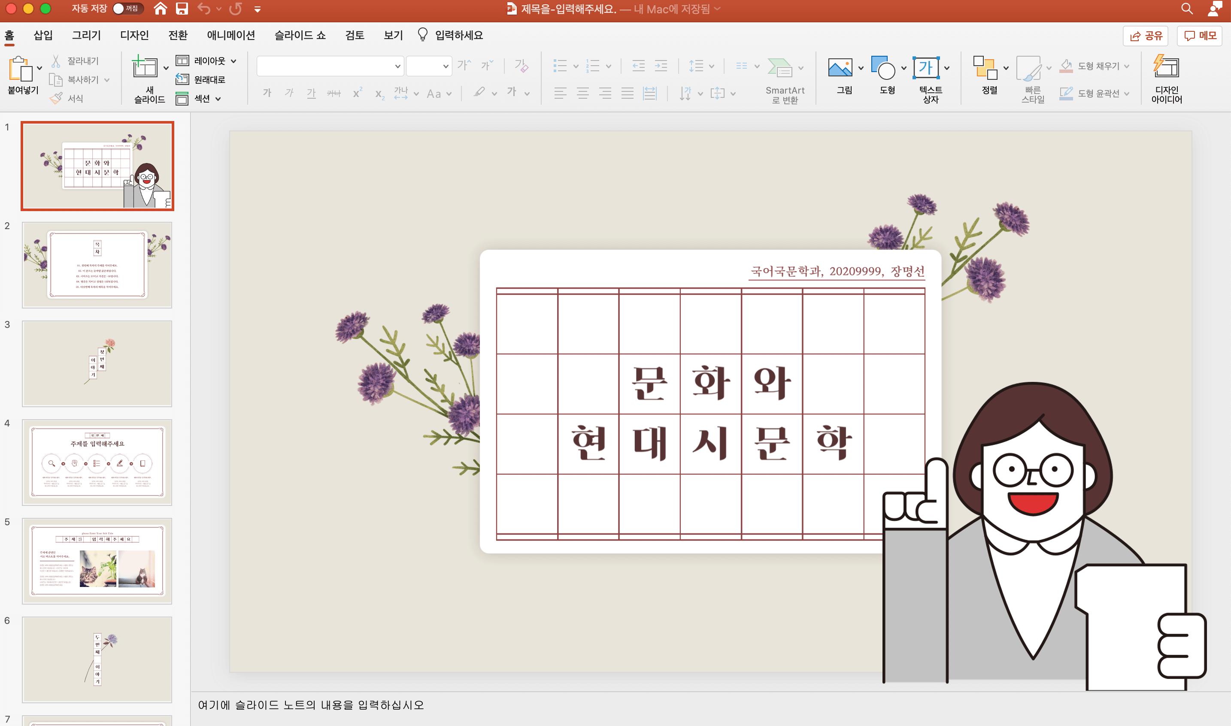Switch to the Design (디자인) tab
This screenshot has width=1231, height=726.
(134, 35)
